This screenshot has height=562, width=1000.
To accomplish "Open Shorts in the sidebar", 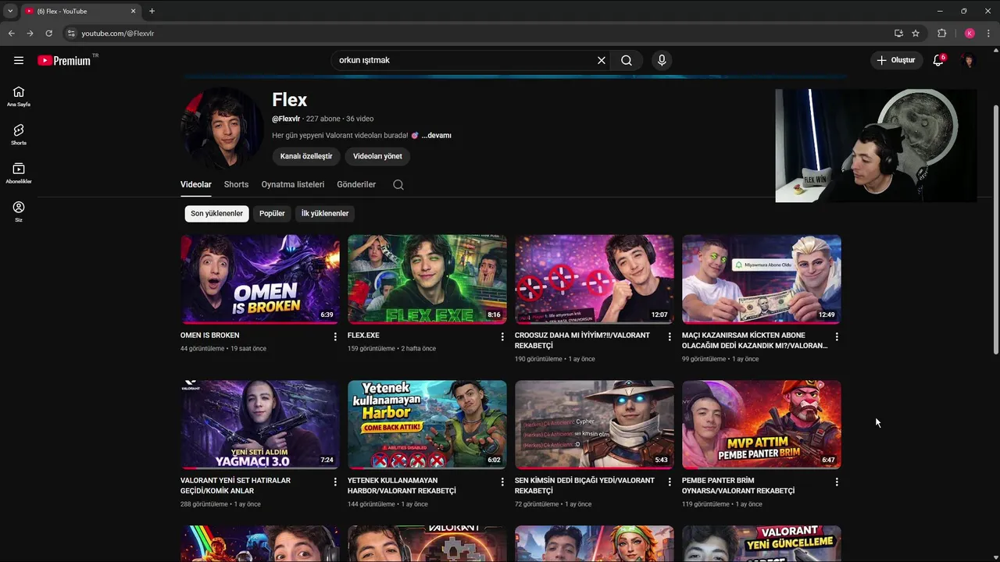I will [19, 135].
